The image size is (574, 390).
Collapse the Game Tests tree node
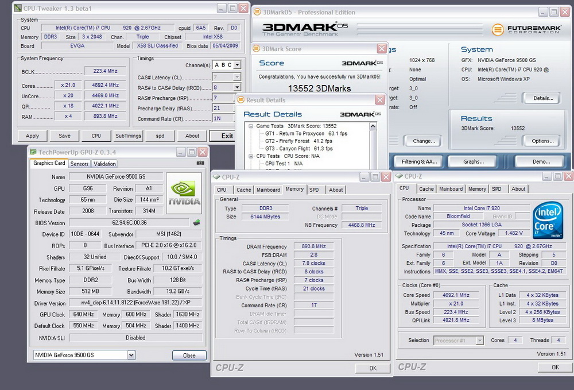pos(251,126)
